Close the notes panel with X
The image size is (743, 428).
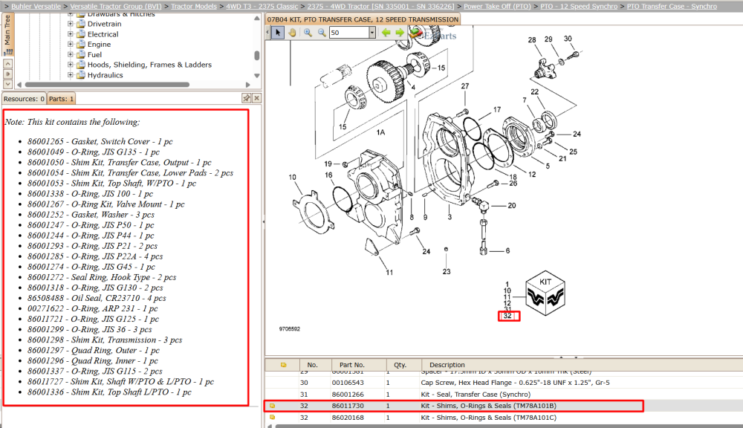[x=256, y=98]
